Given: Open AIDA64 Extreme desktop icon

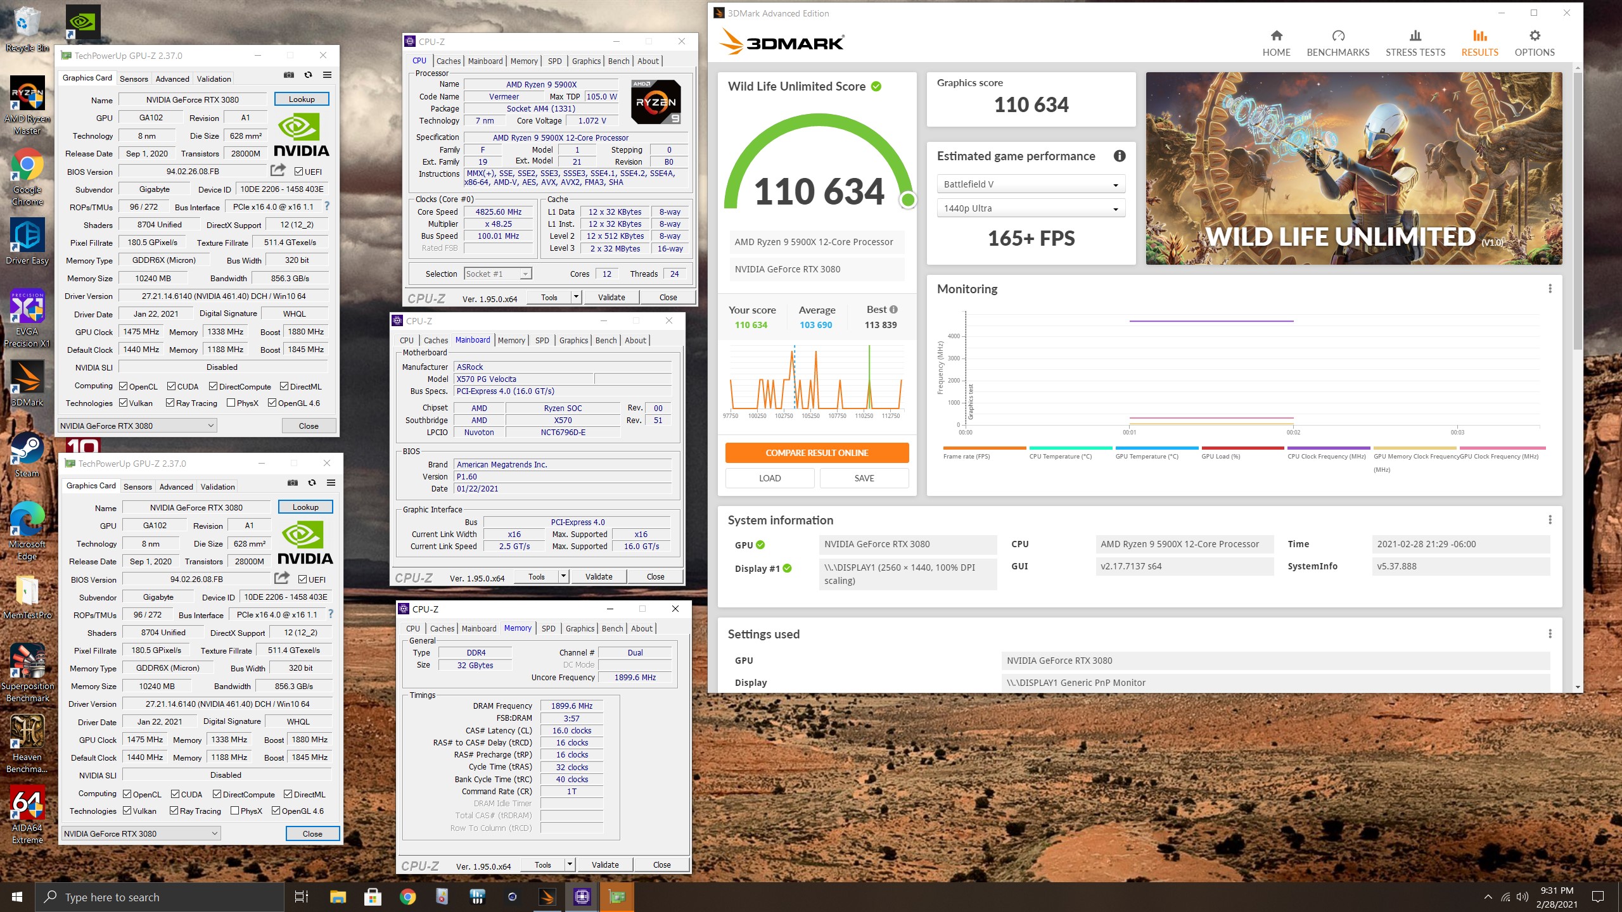Looking at the screenshot, I should 27,815.
